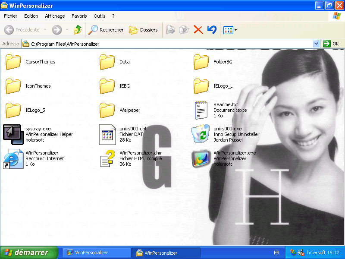Click the network connection tray icon
Screen dimensions: 345x259
[x=301, y=253]
